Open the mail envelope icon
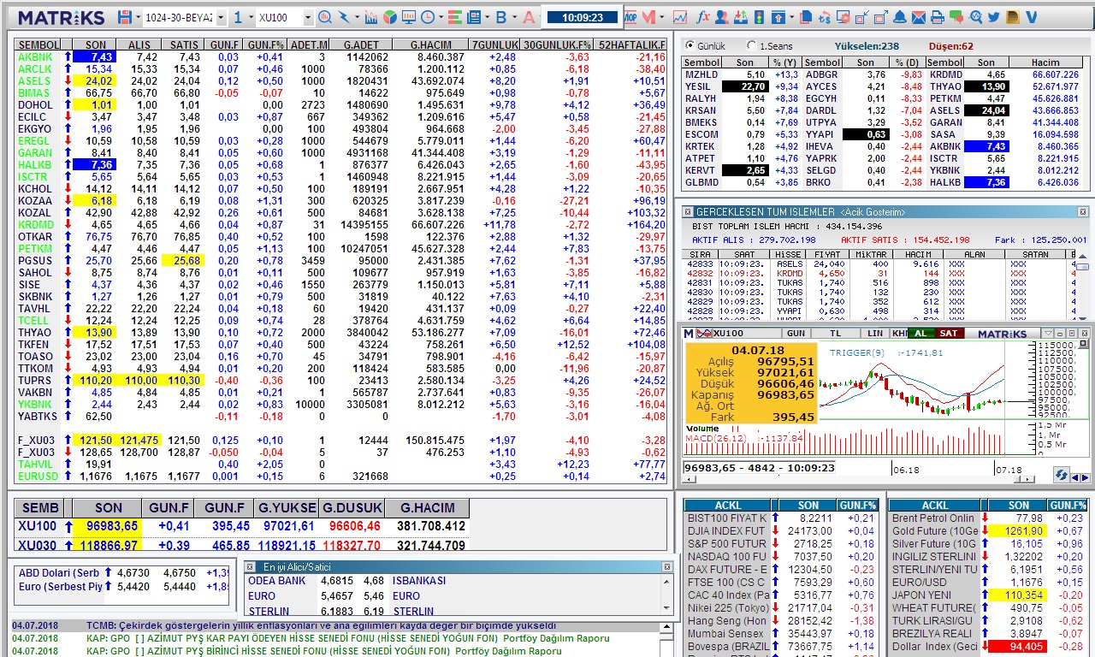The height and width of the screenshot is (657, 1095). click(x=919, y=17)
